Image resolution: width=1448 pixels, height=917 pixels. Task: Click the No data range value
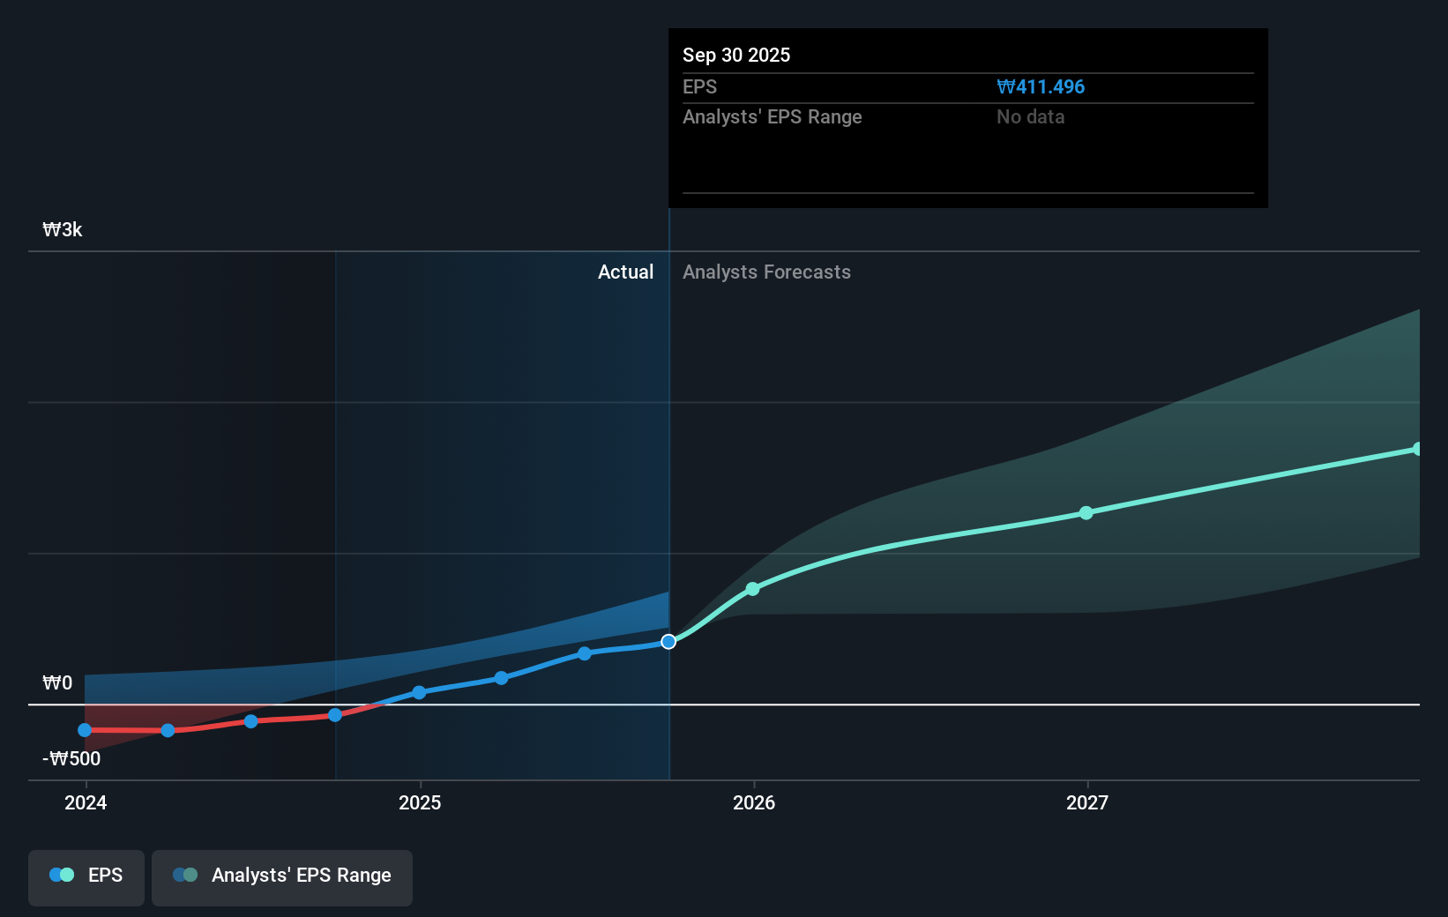[x=1030, y=117]
